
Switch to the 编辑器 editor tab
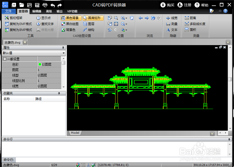tap(37, 11)
